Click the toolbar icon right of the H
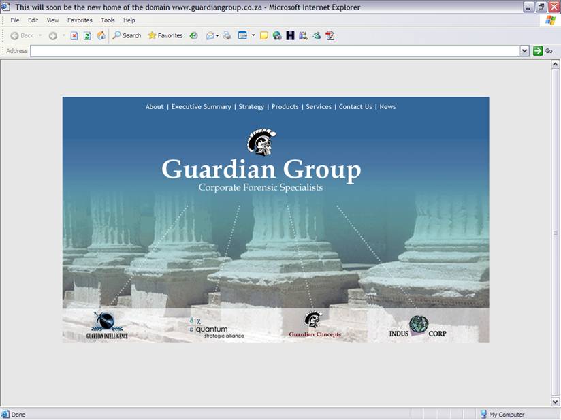561x420 pixels. [x=304, y=35]
